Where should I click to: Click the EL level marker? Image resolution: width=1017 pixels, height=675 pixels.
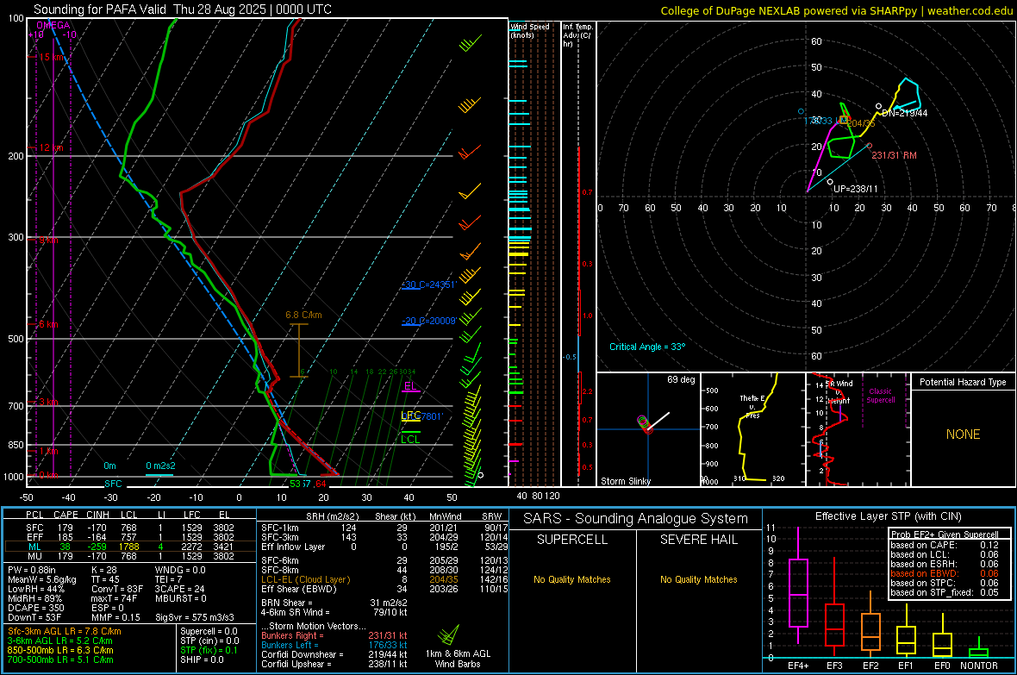[410, 386]
